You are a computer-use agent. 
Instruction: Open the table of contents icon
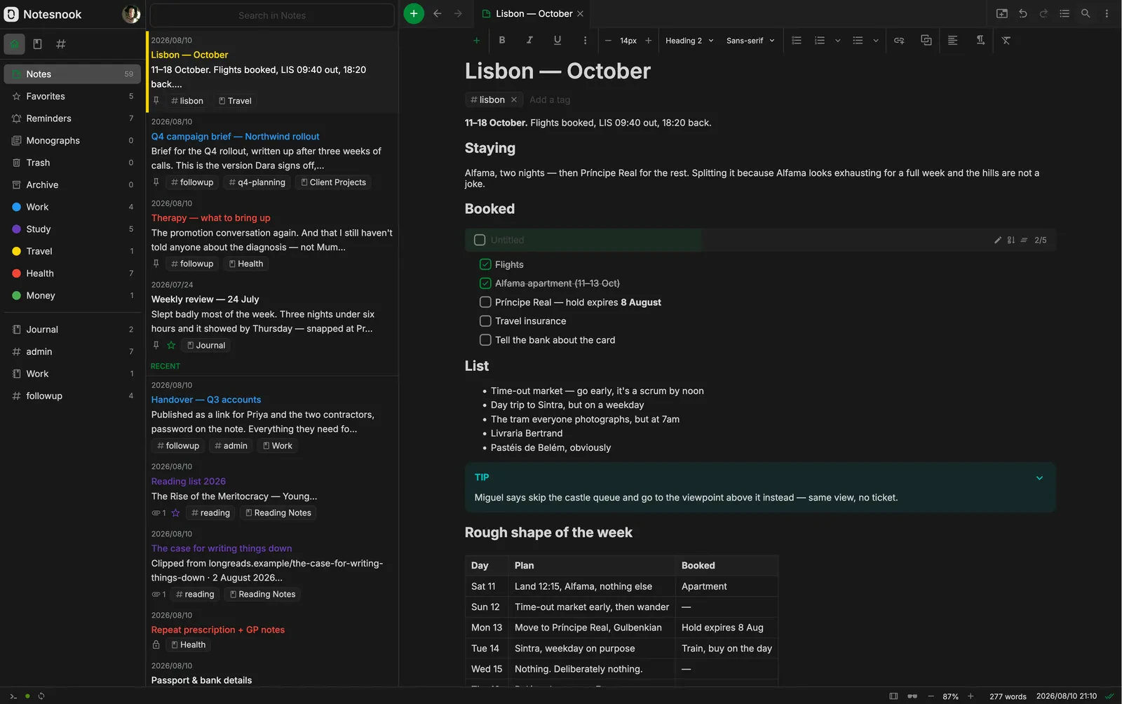pos(1064,13)
